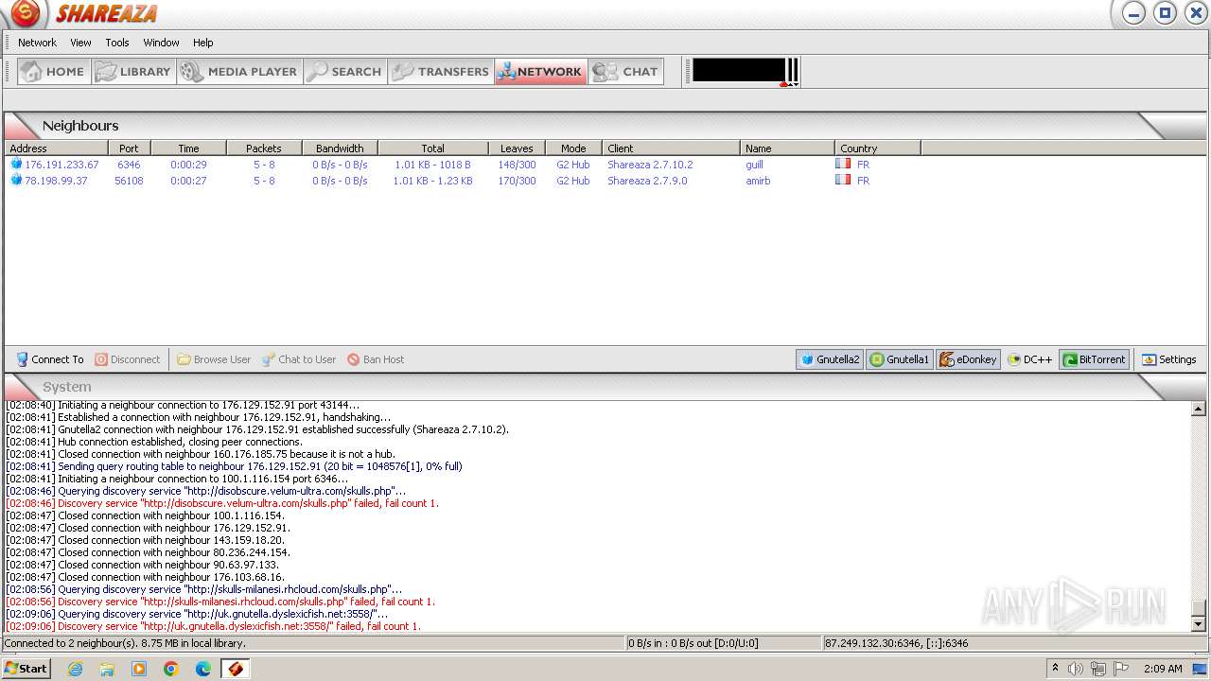The image size is (1211, 681).
Task: Open the Window menu
Action: coord(161,43)
